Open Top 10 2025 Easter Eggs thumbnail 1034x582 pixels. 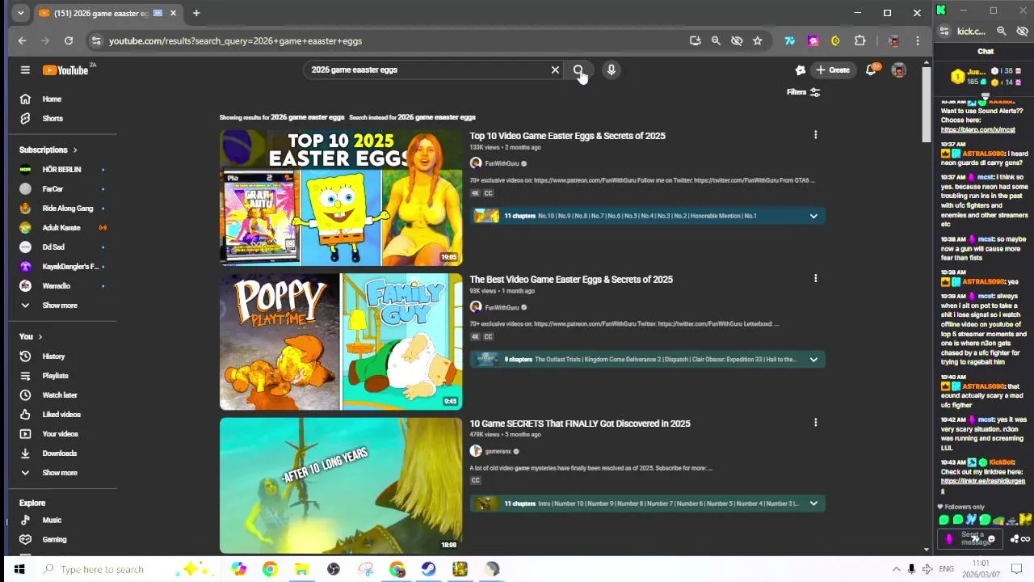(x=341, y=198)
